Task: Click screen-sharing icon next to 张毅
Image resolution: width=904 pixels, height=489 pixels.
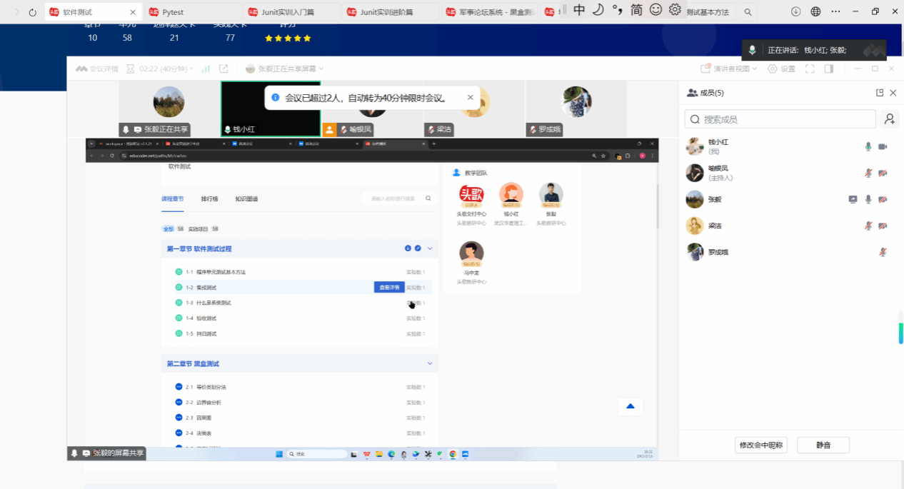Action: (853, 200)
